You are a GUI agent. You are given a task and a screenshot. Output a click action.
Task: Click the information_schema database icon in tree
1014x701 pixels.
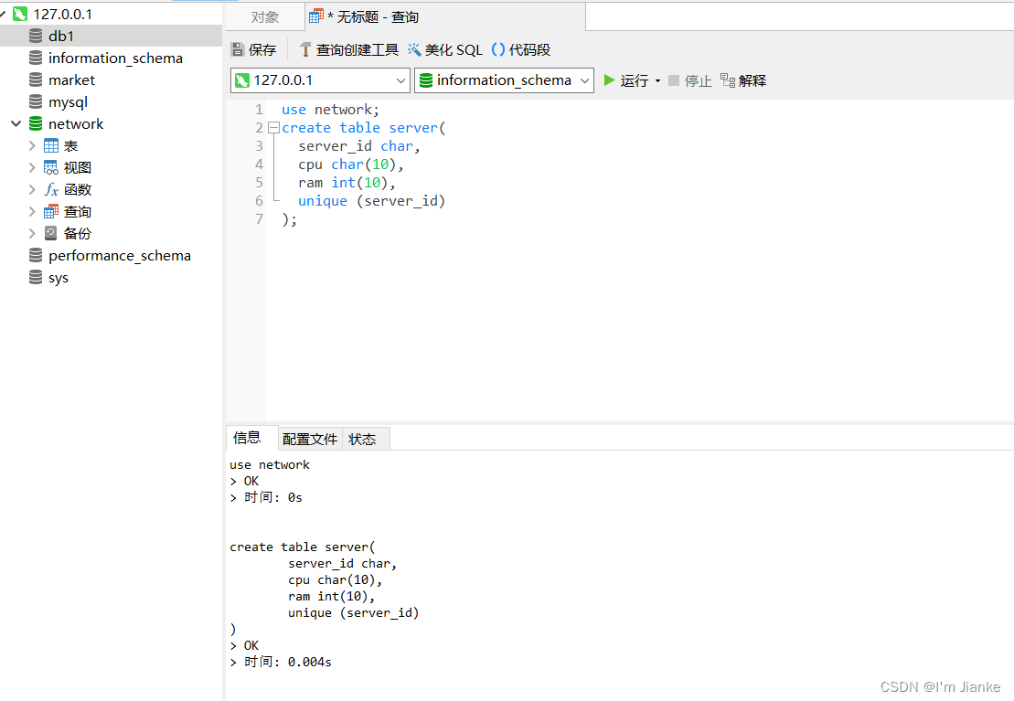point(36,58)
